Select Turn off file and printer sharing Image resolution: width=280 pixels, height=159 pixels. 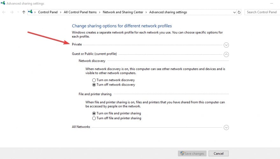coord(94,118)
